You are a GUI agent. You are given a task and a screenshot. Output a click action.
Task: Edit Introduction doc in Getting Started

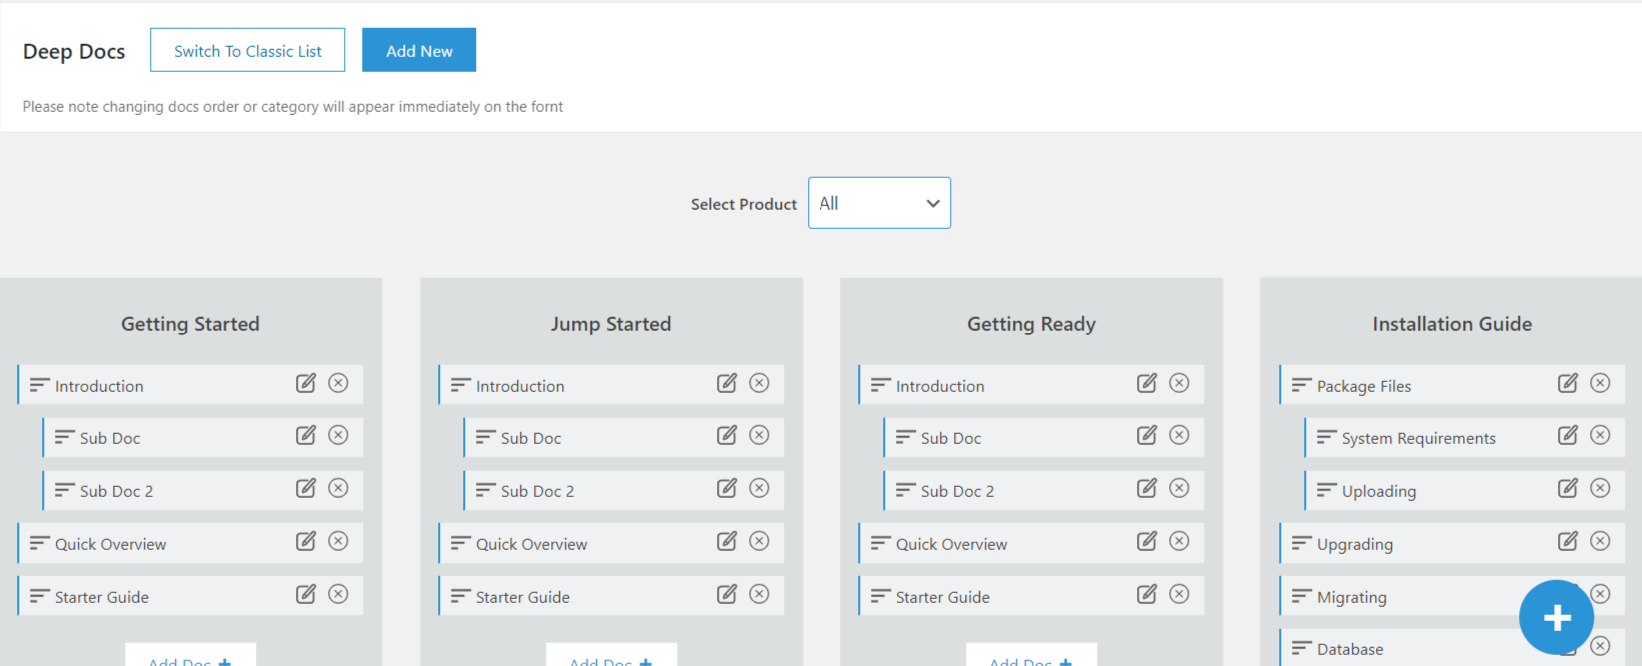click(306, 384)
